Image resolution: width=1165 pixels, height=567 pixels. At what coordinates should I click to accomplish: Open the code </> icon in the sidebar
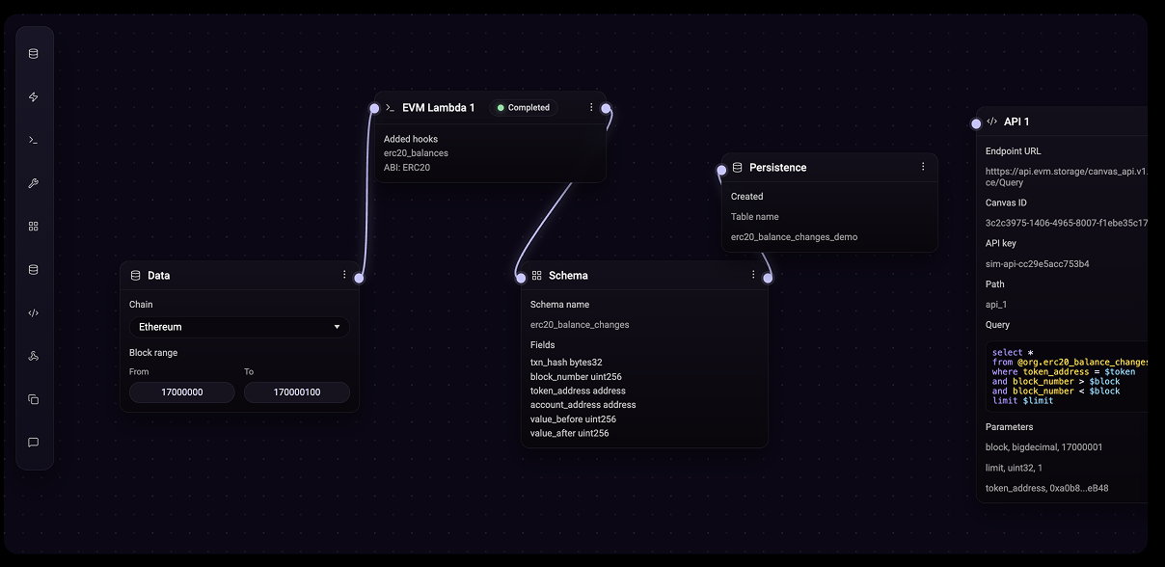click(34, 312)
